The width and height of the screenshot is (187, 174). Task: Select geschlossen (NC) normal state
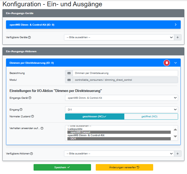click(x=95, y=117)
